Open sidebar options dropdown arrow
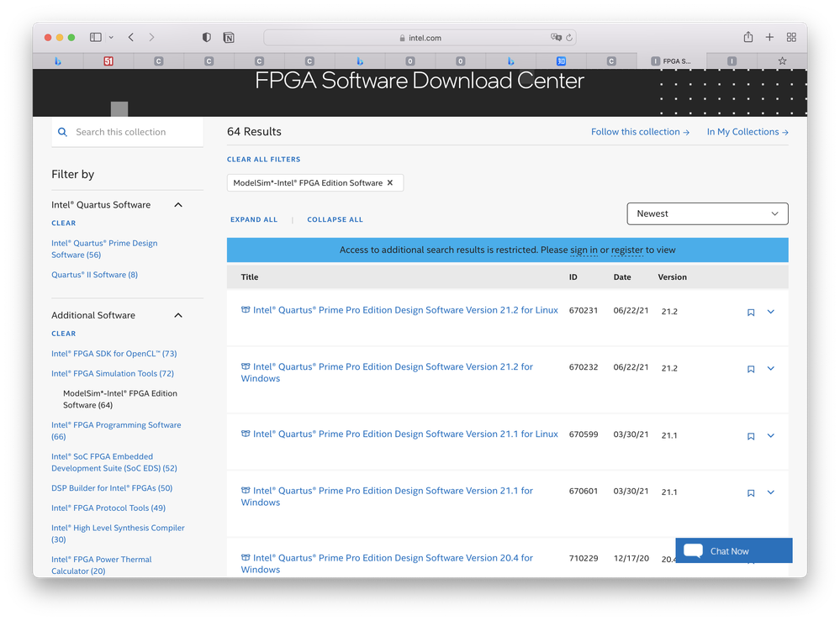This screenshot has height=621, width=840. point(111,38)
